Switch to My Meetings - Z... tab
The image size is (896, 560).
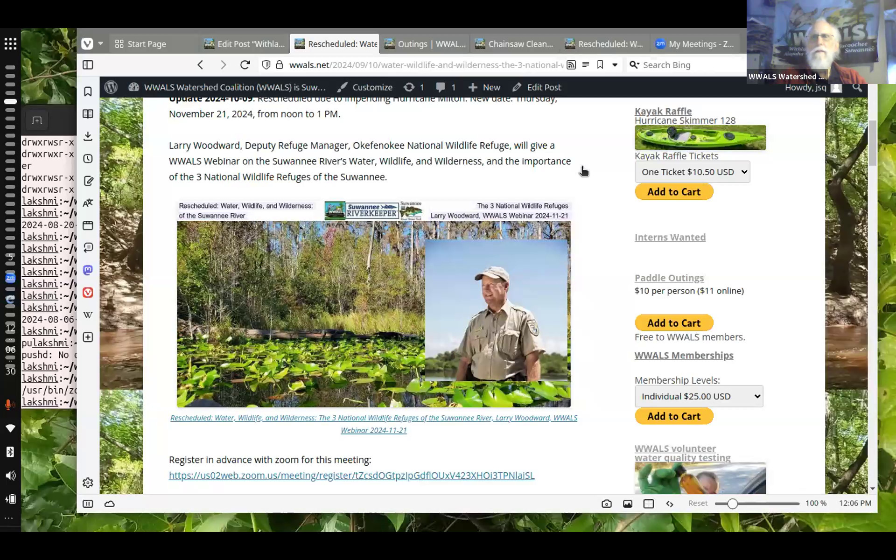pos(695,44)
